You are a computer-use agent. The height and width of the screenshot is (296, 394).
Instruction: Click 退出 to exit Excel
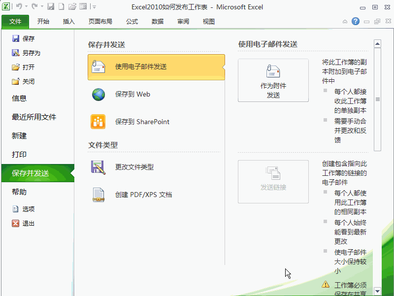23,224
